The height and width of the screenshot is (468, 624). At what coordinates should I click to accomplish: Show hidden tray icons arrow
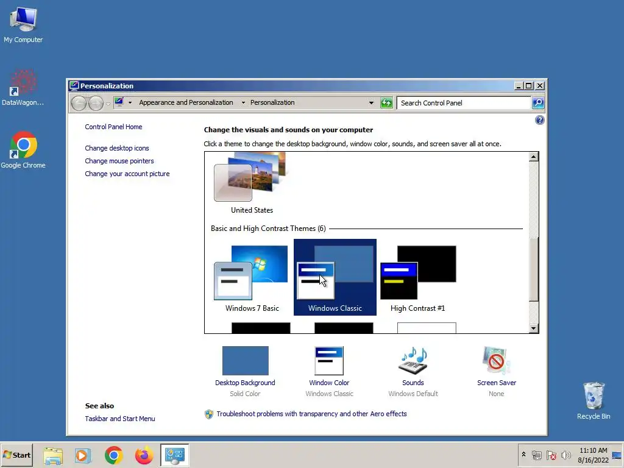tap(523, 455)
